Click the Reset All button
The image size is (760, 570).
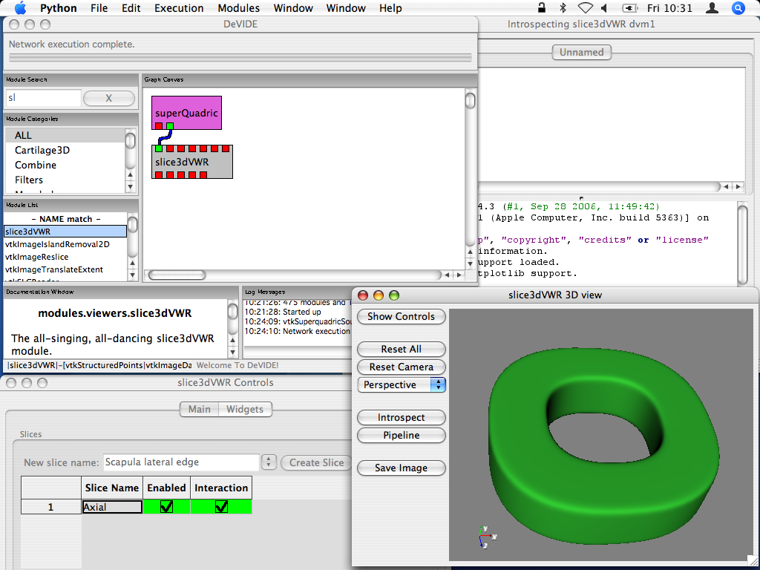tap(402, 349)
